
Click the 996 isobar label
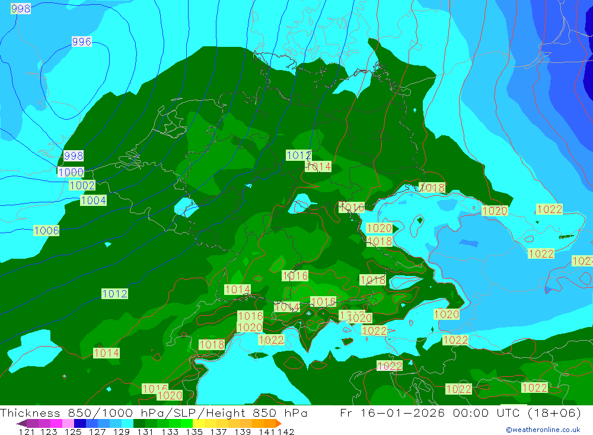coord(81,42)
